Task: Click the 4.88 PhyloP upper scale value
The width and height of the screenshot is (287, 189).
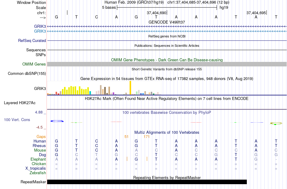Action: click(x=39, y=112)
